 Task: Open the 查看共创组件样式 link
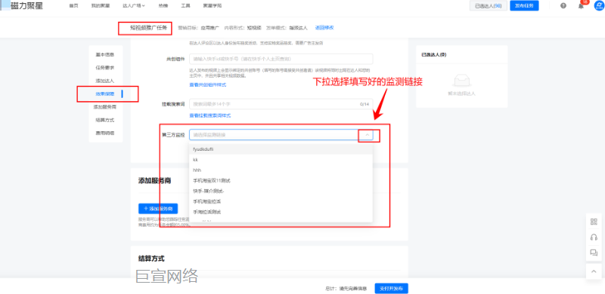[x=207, y=84]
